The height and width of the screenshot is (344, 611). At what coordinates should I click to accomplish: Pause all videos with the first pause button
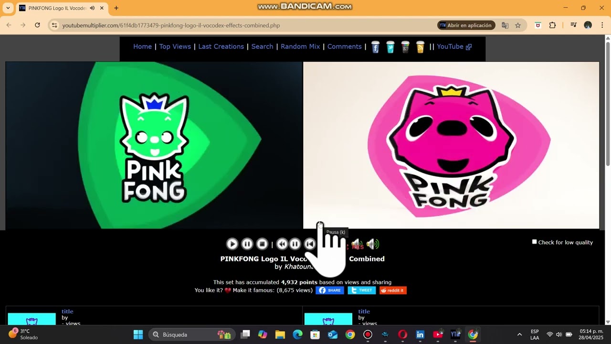(x=247, y=244)
